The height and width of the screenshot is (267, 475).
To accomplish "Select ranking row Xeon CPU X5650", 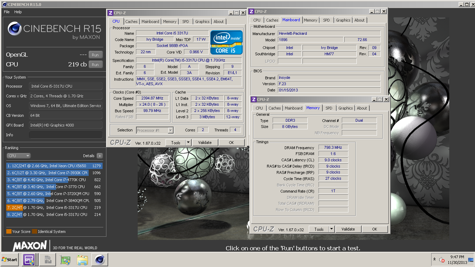I will point(54,166).
